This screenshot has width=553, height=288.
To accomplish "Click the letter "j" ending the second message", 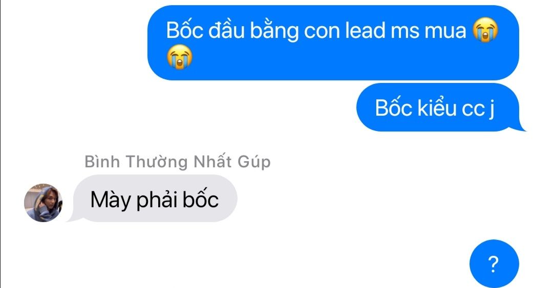I will 491,109.
